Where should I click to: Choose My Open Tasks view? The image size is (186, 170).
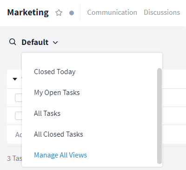click(x=57, y=93)
